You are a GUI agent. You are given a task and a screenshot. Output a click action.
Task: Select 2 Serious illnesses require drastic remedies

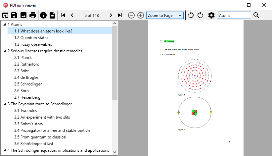tap(45, 51)
